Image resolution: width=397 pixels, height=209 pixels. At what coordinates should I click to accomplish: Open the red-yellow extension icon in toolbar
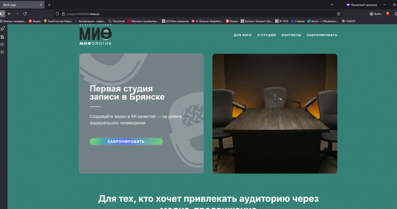[x=388, y=14]
